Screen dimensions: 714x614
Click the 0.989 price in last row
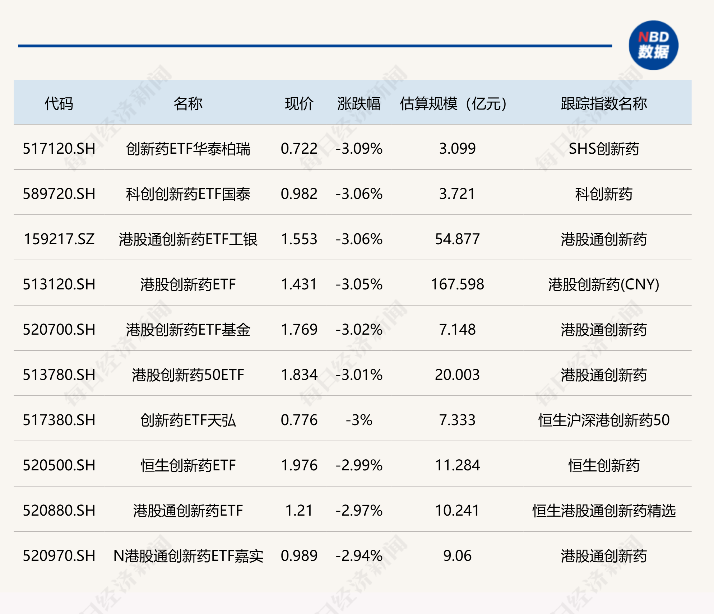click(299, 556)
